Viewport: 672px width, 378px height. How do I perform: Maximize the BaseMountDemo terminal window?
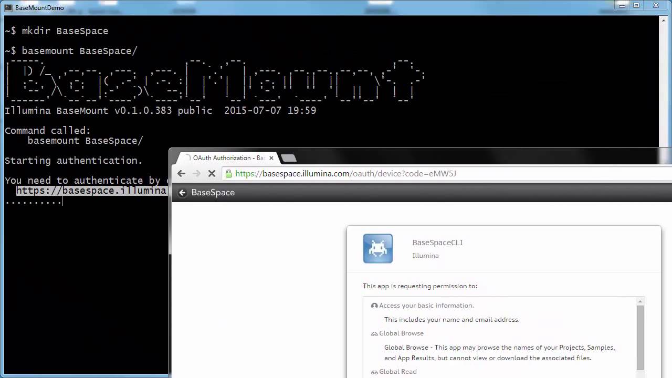(x=636, y=5)
